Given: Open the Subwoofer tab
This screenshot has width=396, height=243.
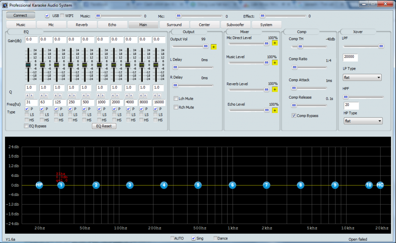Looking at the screenshot, I should tap(235, 25).
